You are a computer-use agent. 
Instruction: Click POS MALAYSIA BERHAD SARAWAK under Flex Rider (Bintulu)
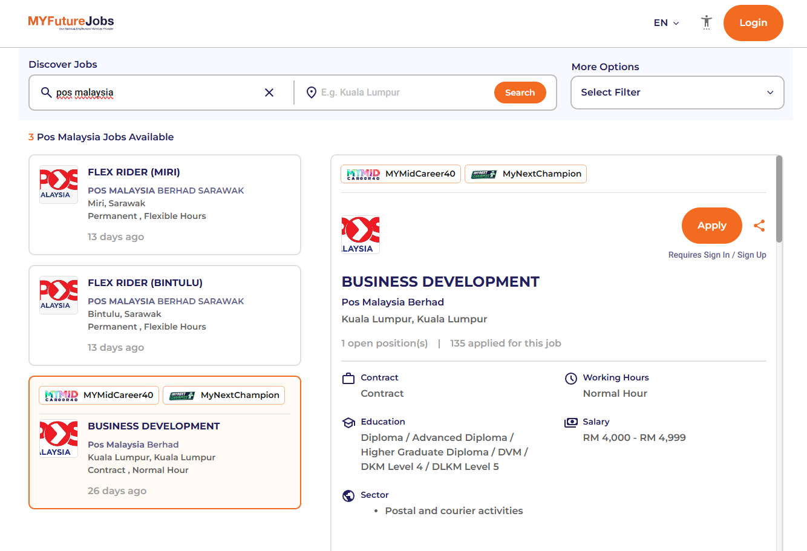(166, 301)
